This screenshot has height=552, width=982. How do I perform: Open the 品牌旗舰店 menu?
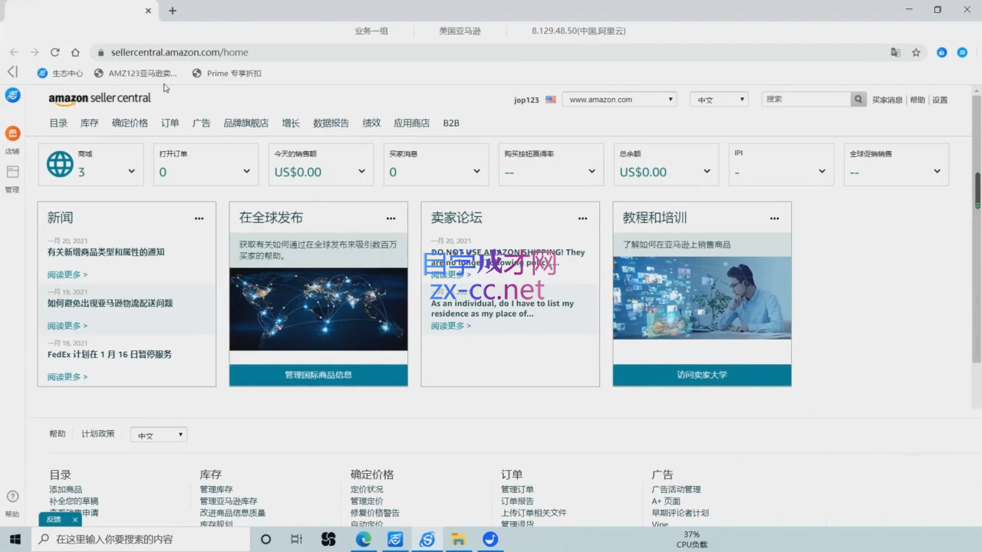point(246,123)
